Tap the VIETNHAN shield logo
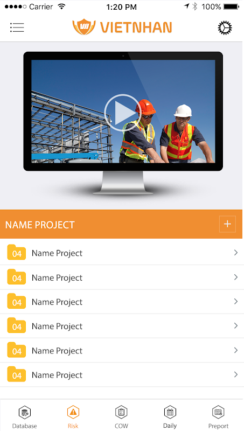 (x=84, y=27)
